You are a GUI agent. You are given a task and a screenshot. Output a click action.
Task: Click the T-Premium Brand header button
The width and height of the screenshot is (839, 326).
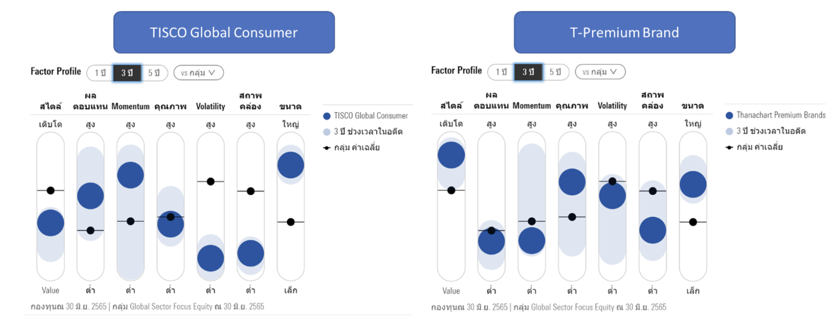pos(624,32)
